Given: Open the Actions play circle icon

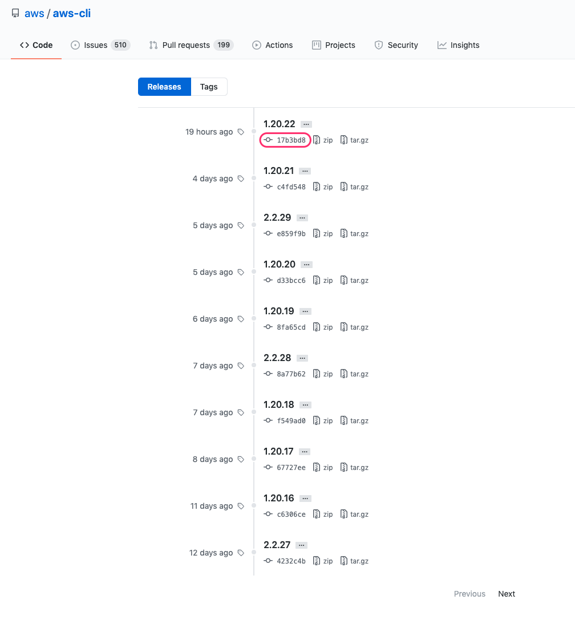Looking at the screenshot, I should [258, 44].
